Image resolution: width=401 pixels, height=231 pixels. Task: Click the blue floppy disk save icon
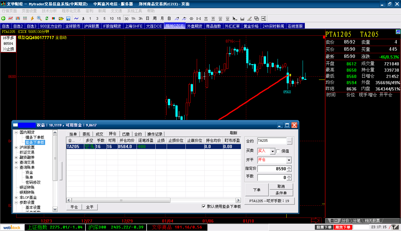coord(68,18)
